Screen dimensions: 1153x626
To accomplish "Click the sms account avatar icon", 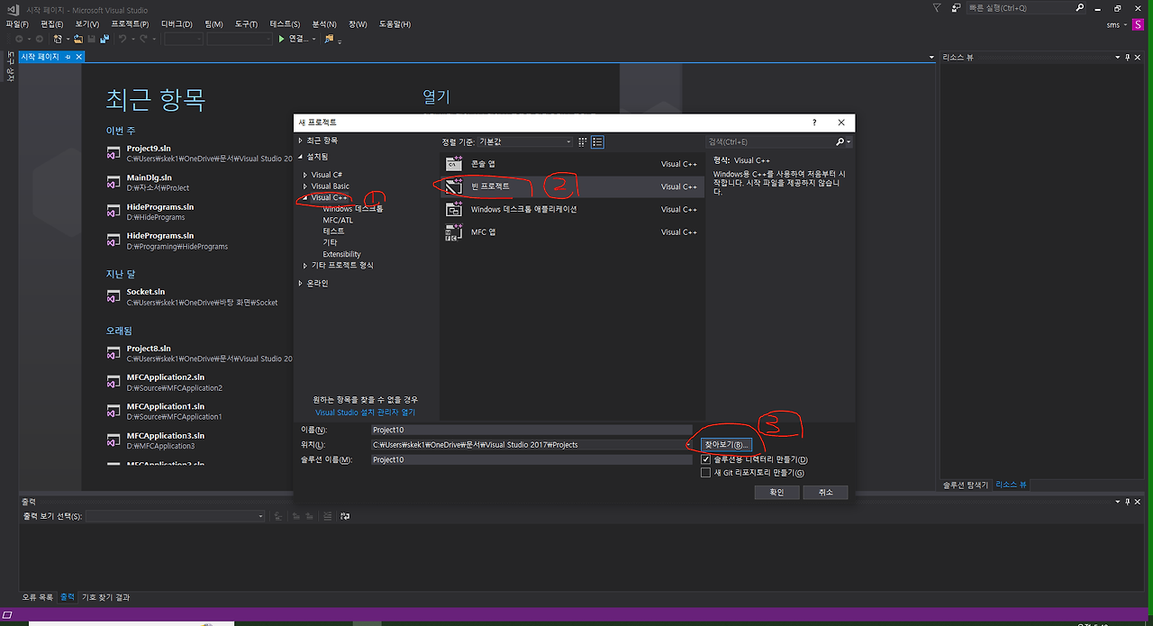I will click(x=1138, y=24).
